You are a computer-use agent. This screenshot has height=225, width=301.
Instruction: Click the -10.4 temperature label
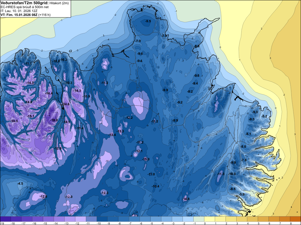(155, 186)
